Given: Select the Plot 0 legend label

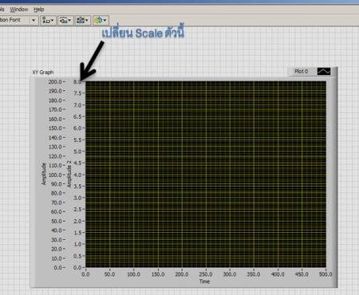Looking at the screenshot, I should [301, 71].
